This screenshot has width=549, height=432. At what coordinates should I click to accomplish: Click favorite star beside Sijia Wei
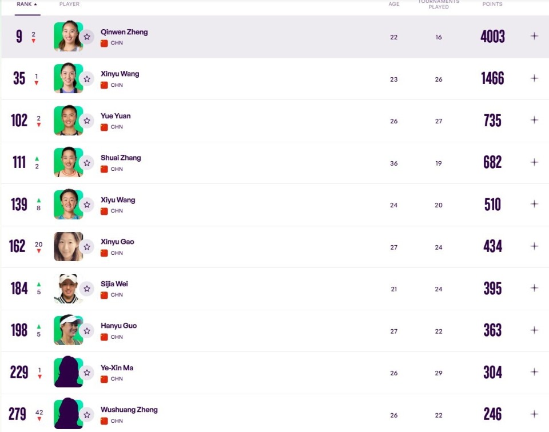(87, 289)
